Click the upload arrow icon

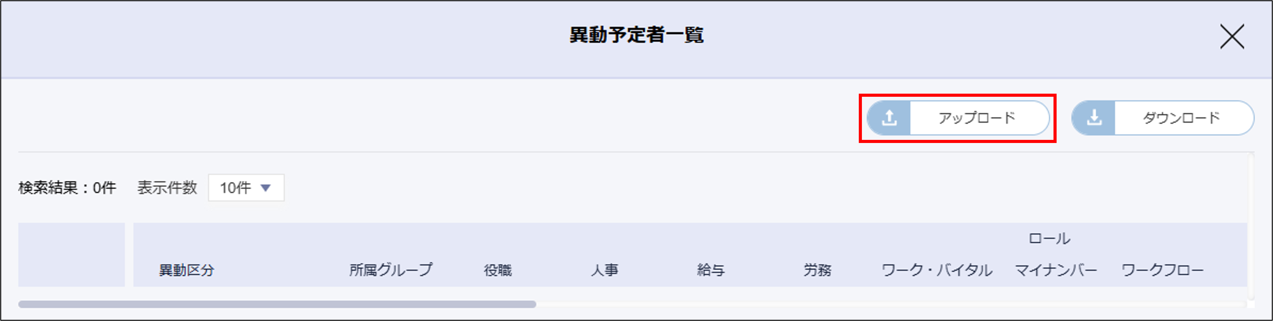coord(889,118)
